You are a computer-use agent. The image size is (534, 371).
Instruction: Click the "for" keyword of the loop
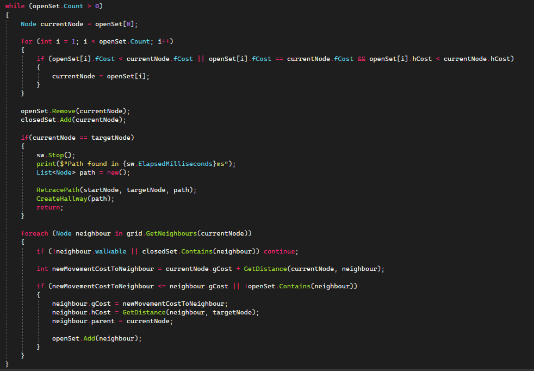click(x=27, y=41)
